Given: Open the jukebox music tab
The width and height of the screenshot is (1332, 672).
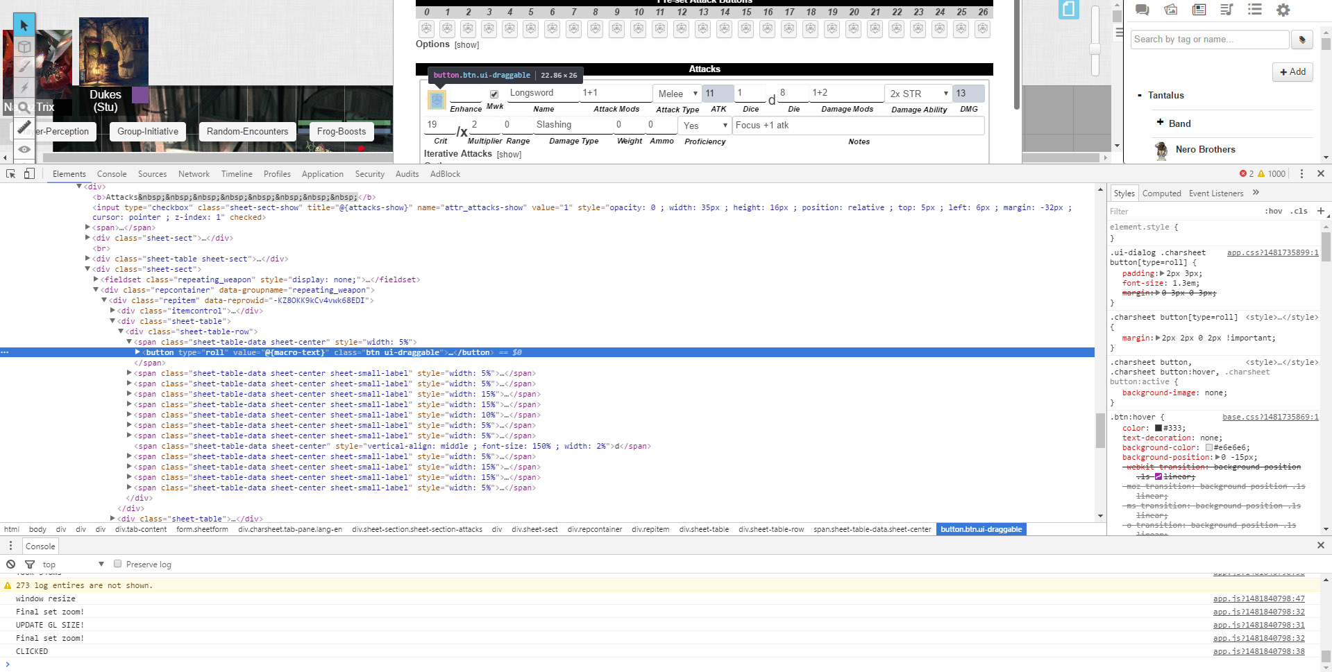Looking at the screenshot, I should pos(1226,10).
